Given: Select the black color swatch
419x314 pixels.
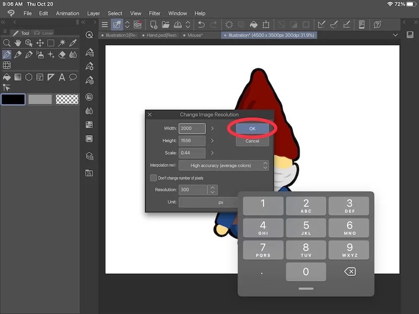Looking at the screenshot, I should point(13,98).
